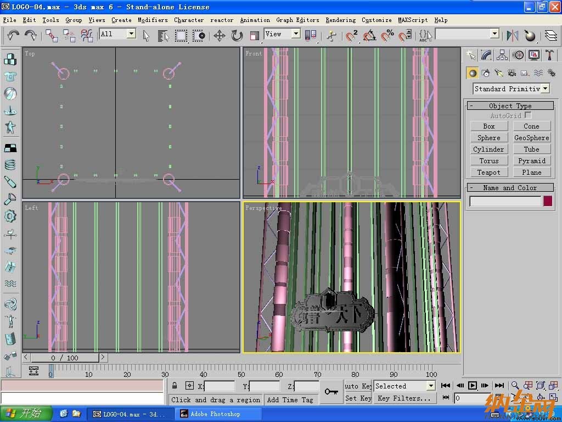Open the selection filter All dropdown
The height and width of the screenshot is (422, 562).
[x=132, y=34]
